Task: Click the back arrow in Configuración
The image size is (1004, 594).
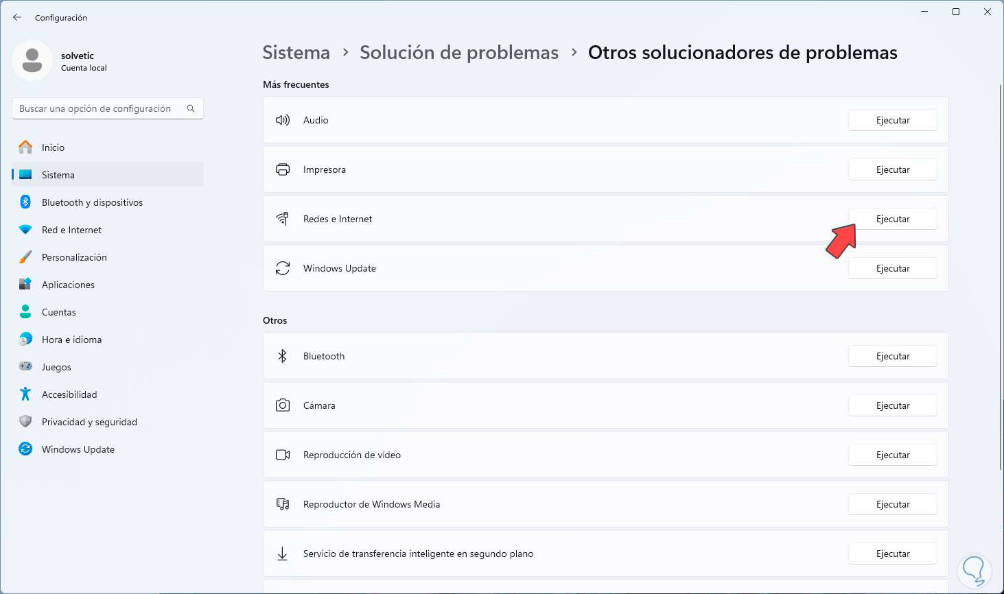Action: click(x=16, y=17)
